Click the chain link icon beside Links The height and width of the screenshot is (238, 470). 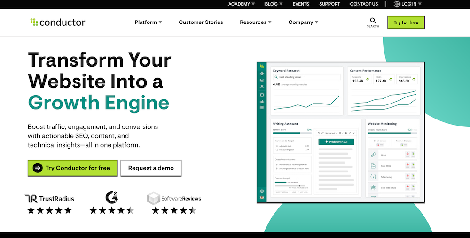[373, 155]
